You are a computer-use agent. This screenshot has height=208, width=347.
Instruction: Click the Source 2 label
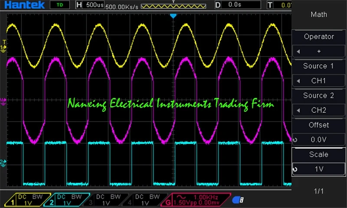318,95
